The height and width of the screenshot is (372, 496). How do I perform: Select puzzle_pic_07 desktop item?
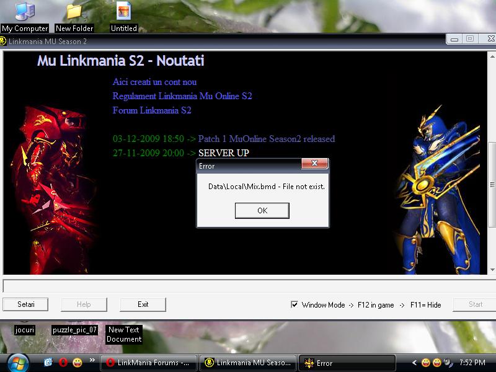click(x=74, y=330)
